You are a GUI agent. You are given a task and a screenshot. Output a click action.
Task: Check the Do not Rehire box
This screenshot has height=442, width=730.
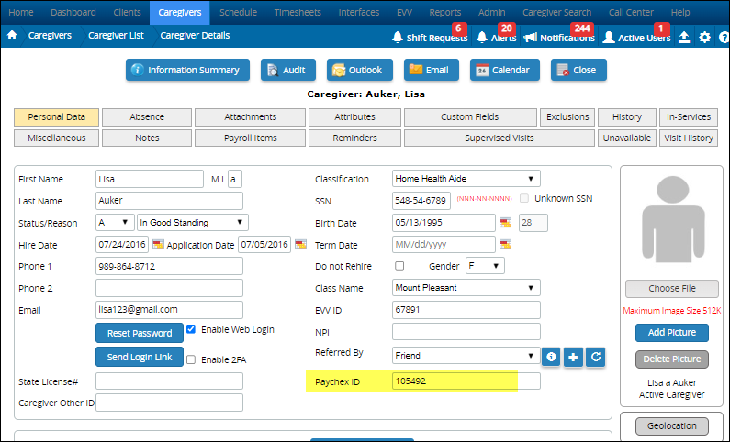(399, 266)
